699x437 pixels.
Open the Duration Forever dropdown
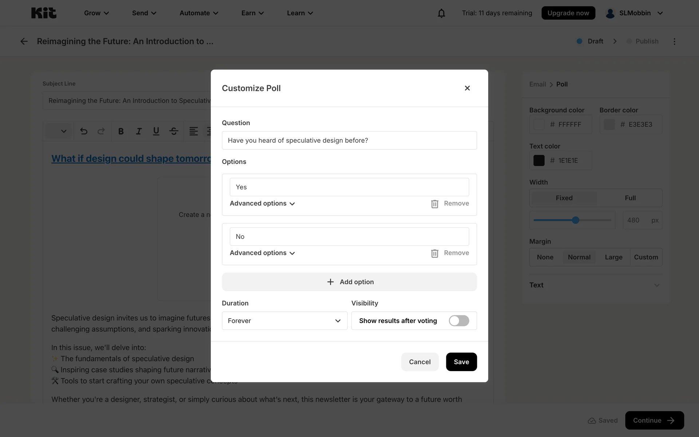click(x=284, y=321)
